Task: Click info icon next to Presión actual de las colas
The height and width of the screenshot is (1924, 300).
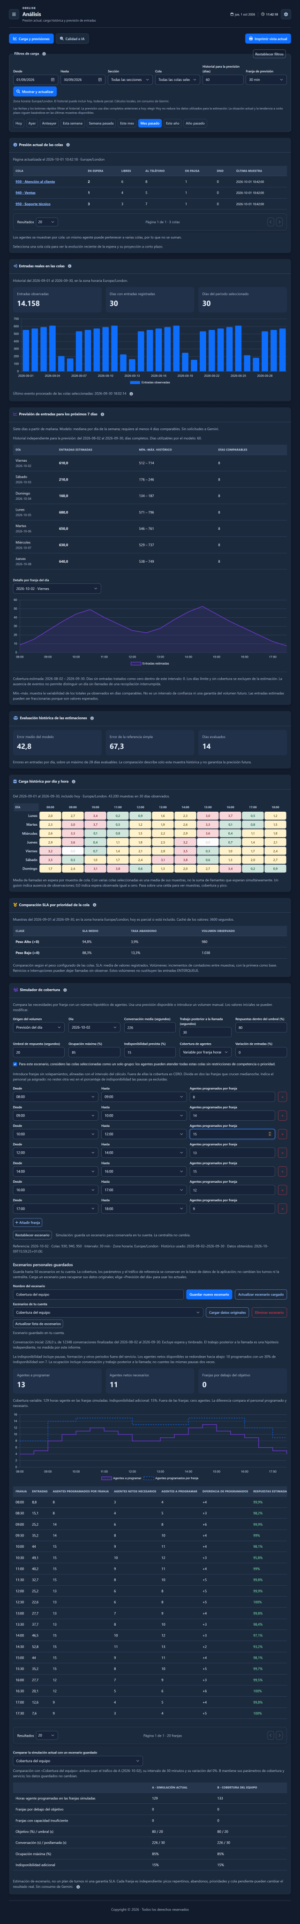Action: [x=68, y=145]
